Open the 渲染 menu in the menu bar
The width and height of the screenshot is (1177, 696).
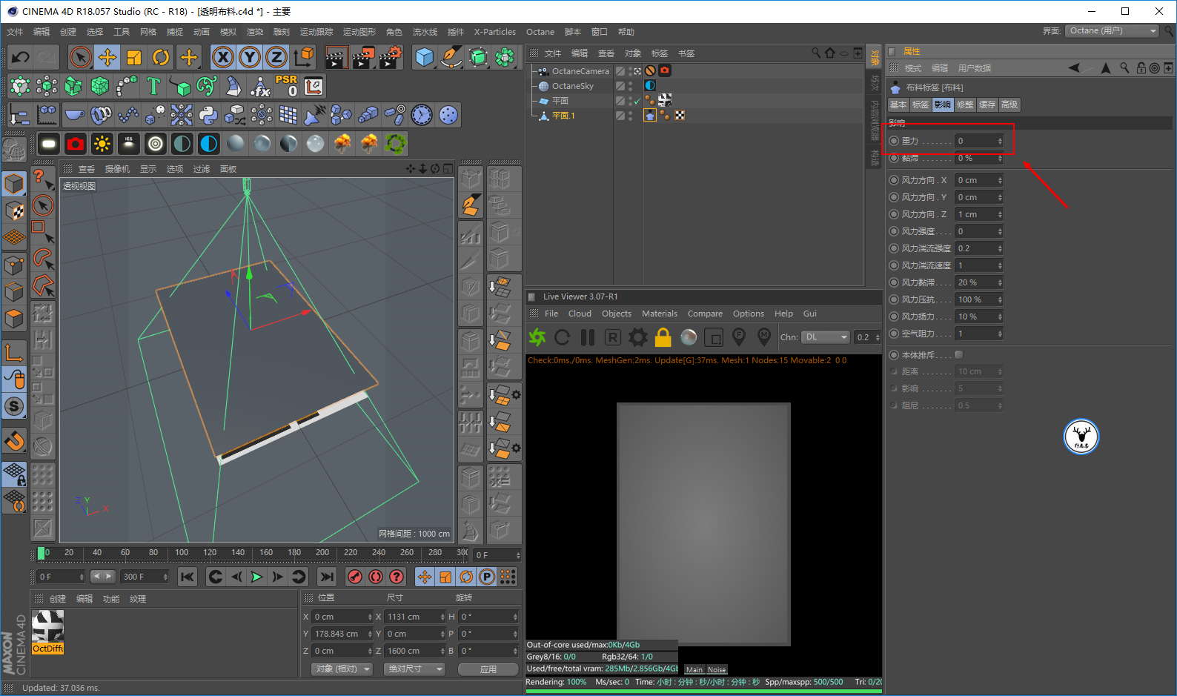(x=254, y=32)
